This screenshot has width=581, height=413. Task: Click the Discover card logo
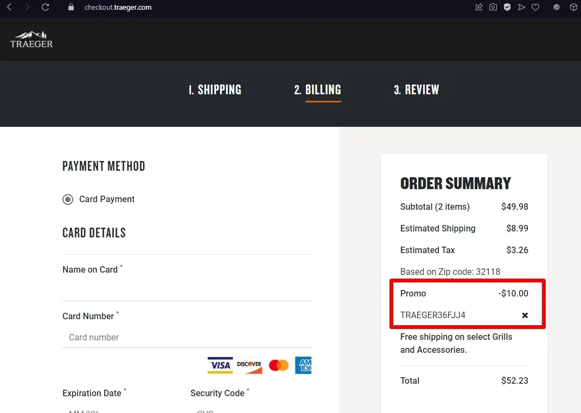click(250, 365)
